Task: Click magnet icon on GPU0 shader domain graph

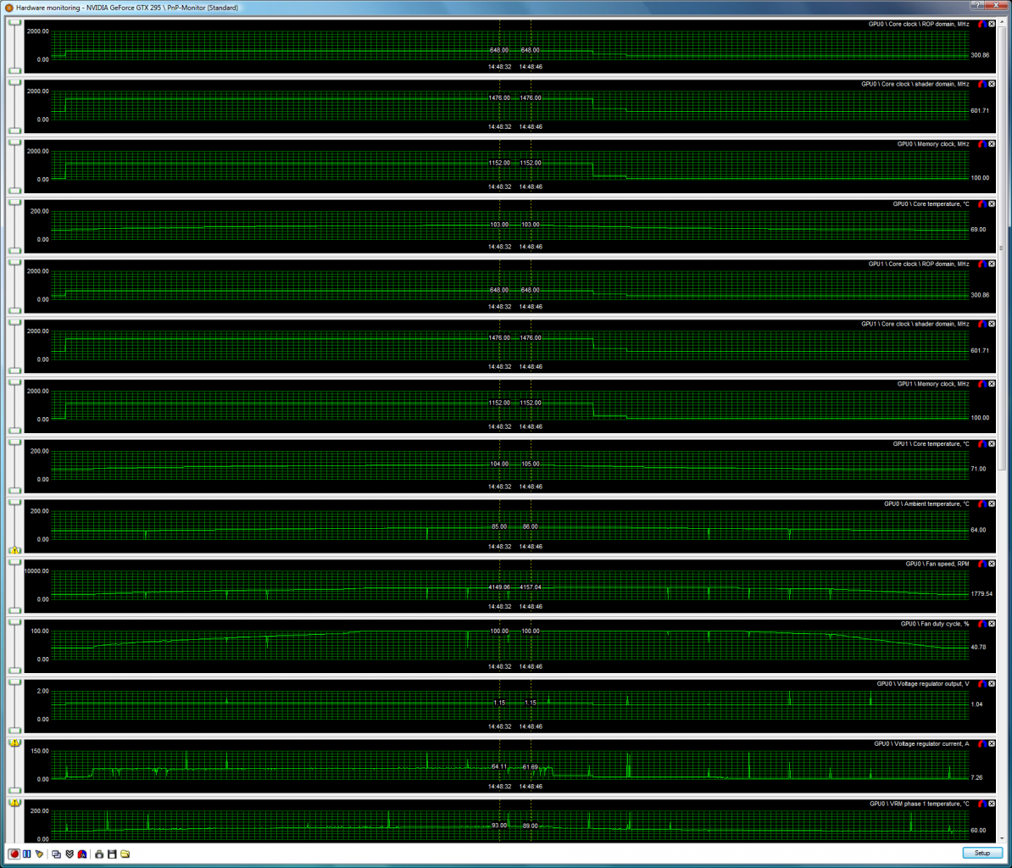Action: click(981, 84)
